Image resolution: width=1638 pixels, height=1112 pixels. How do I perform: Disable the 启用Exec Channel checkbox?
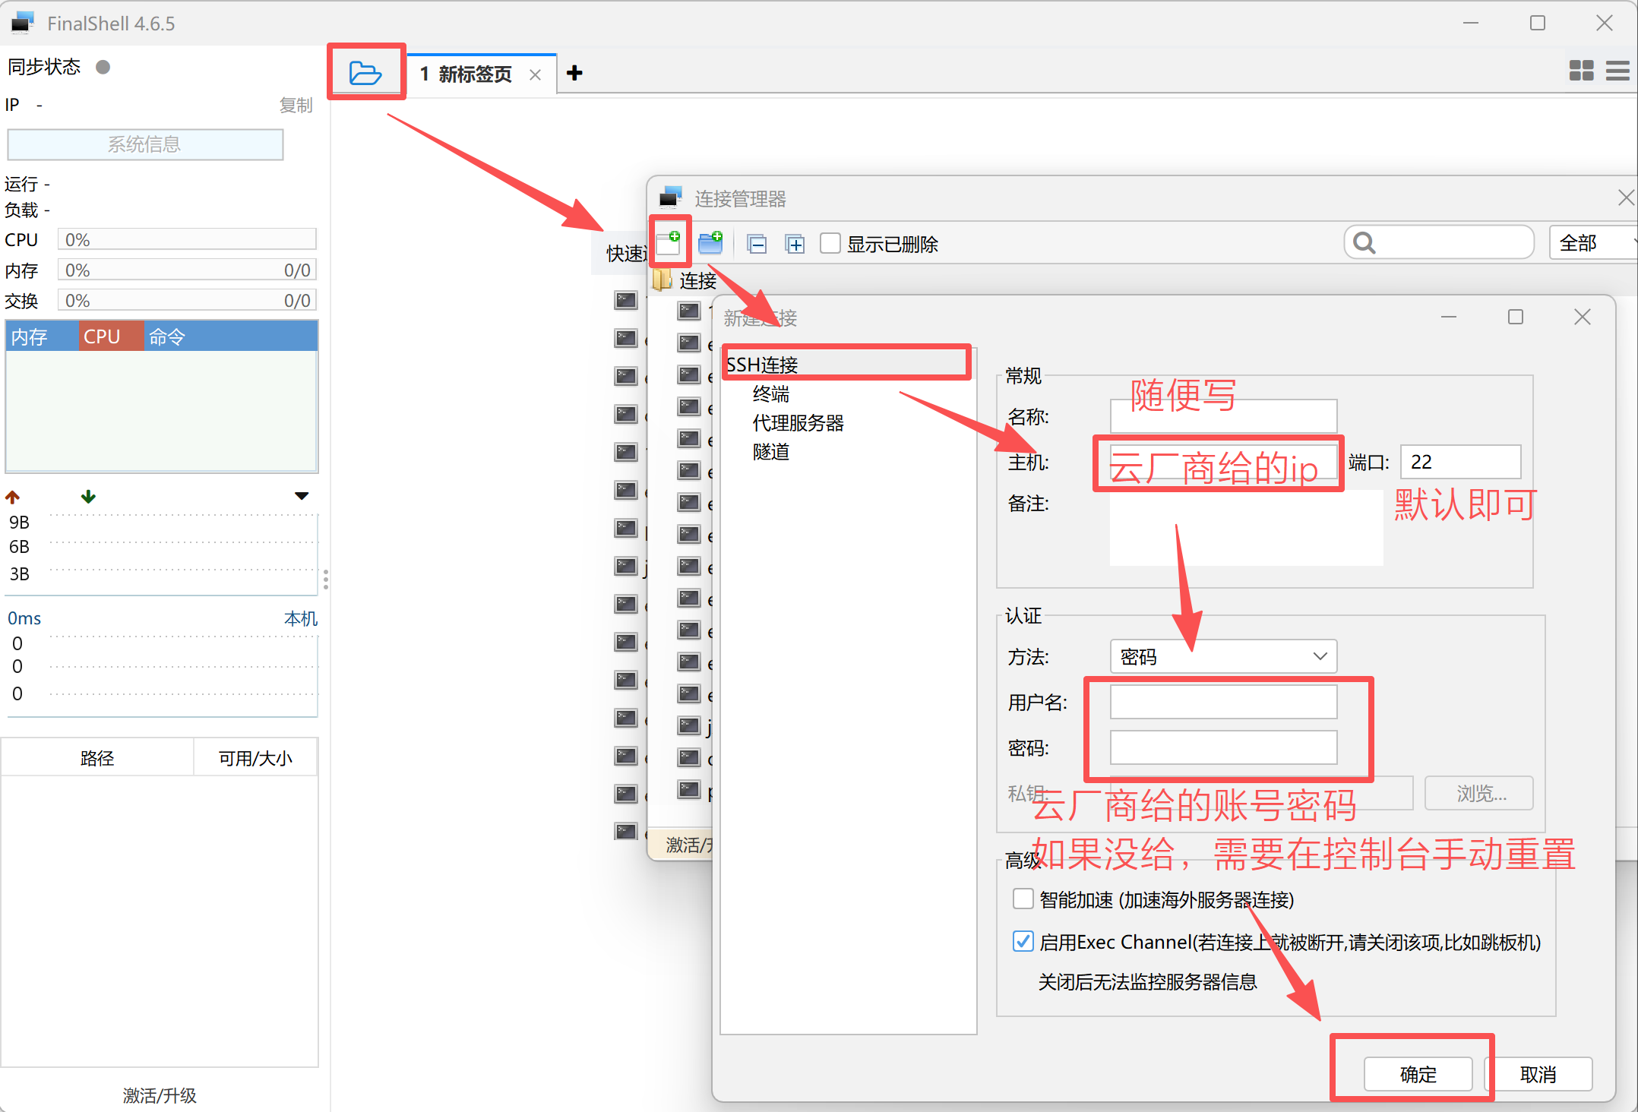pyautogui.click(x=1023, y=941)
